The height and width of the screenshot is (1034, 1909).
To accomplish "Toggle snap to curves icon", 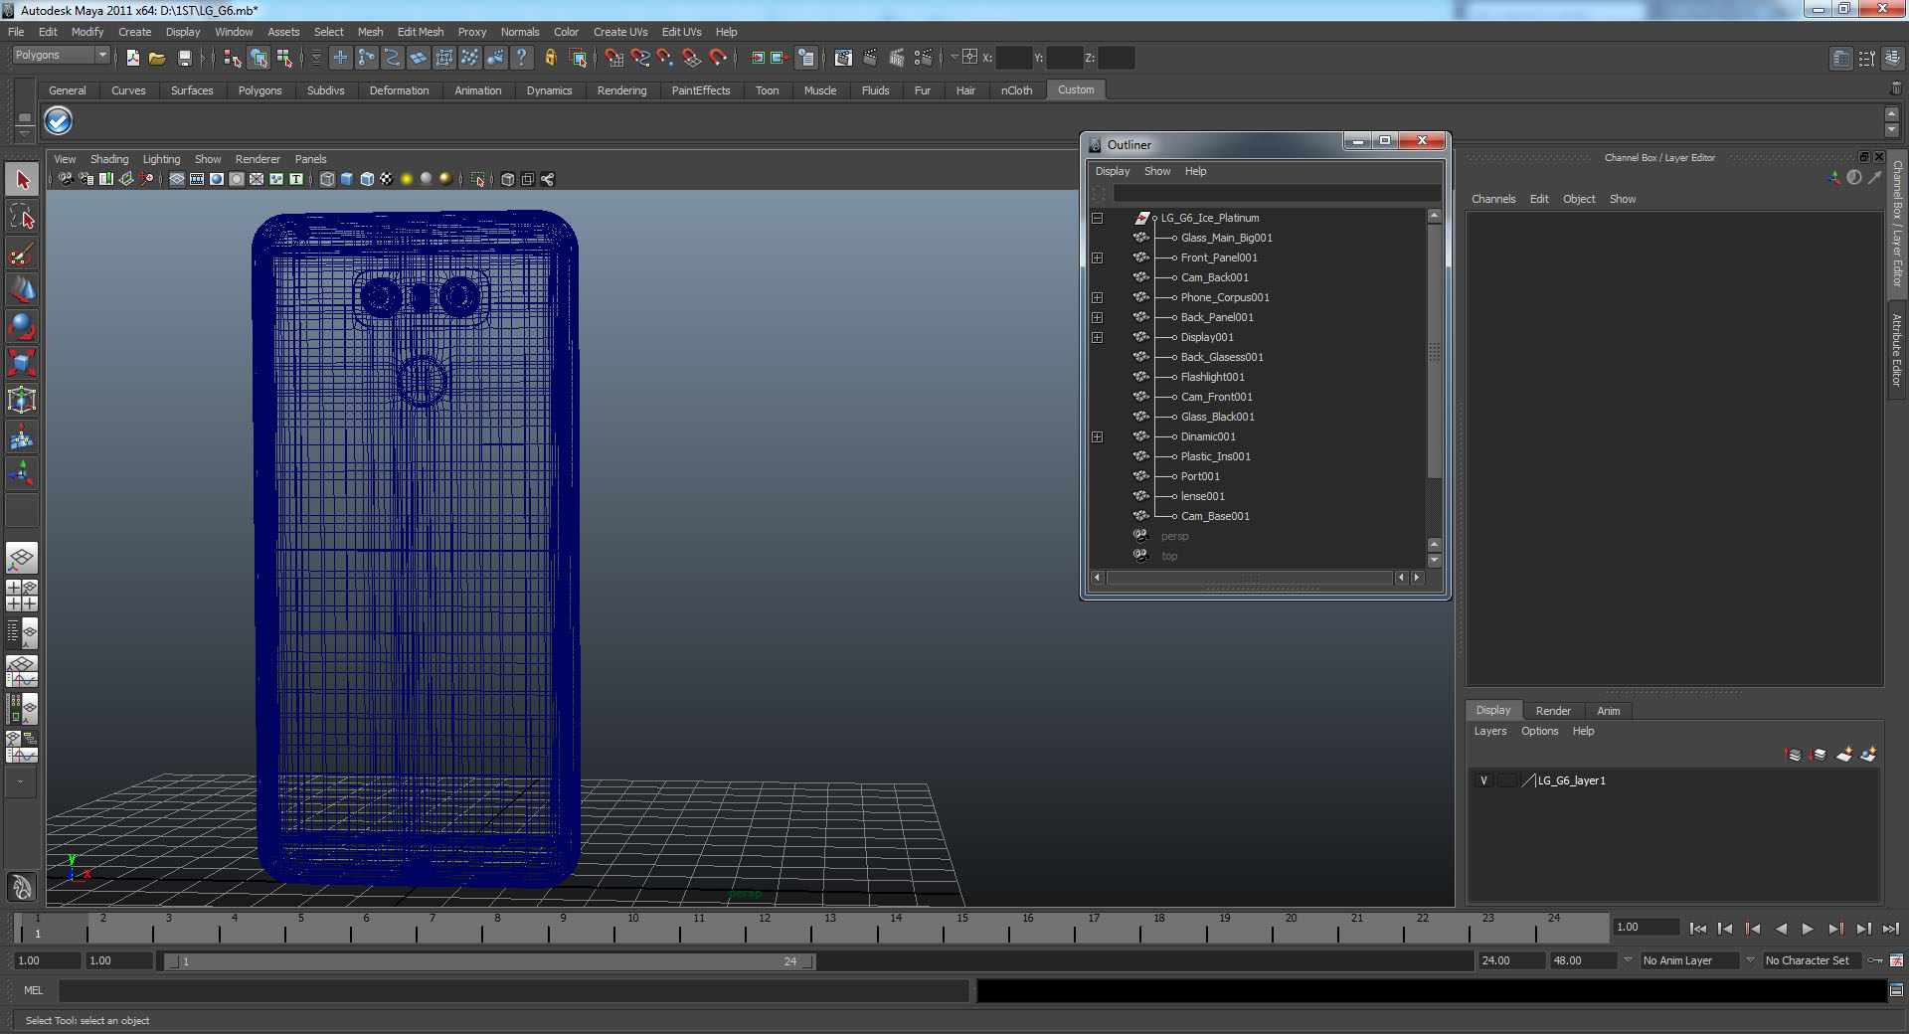I will click(x=640, y=58).
